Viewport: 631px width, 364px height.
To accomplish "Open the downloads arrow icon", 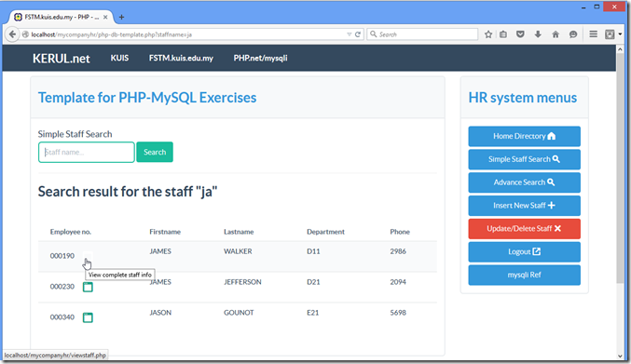I will [x=538, y=34].
